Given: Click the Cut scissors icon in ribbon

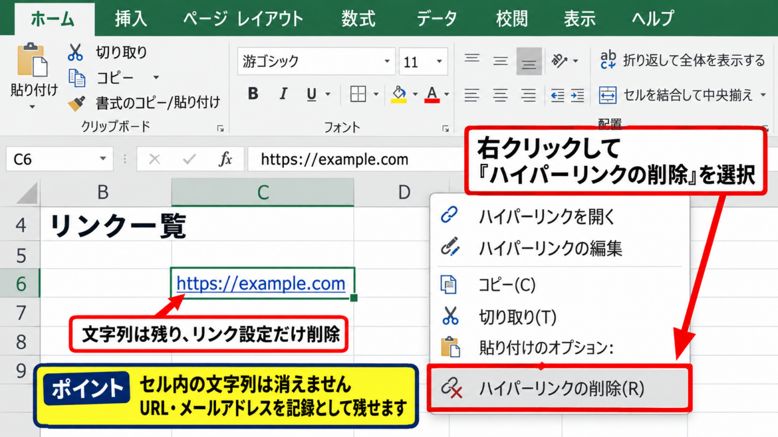Looking at the screenshot, I should tap(75, 52).
